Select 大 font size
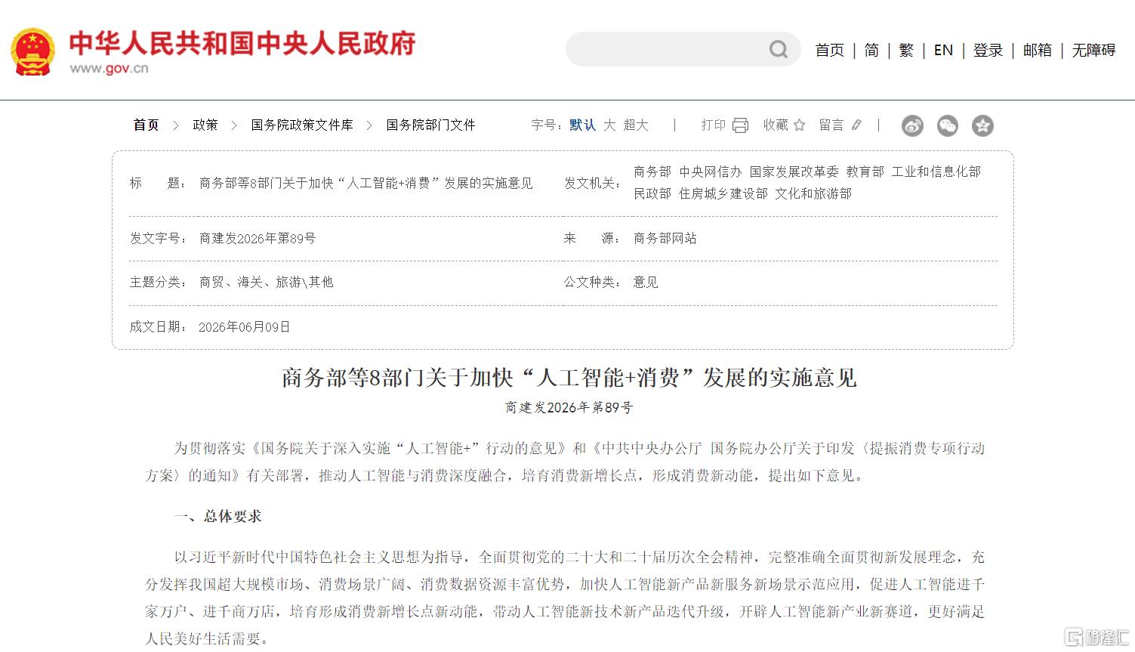Screen dimensions: 1135x652 click(x=609, y=125)
